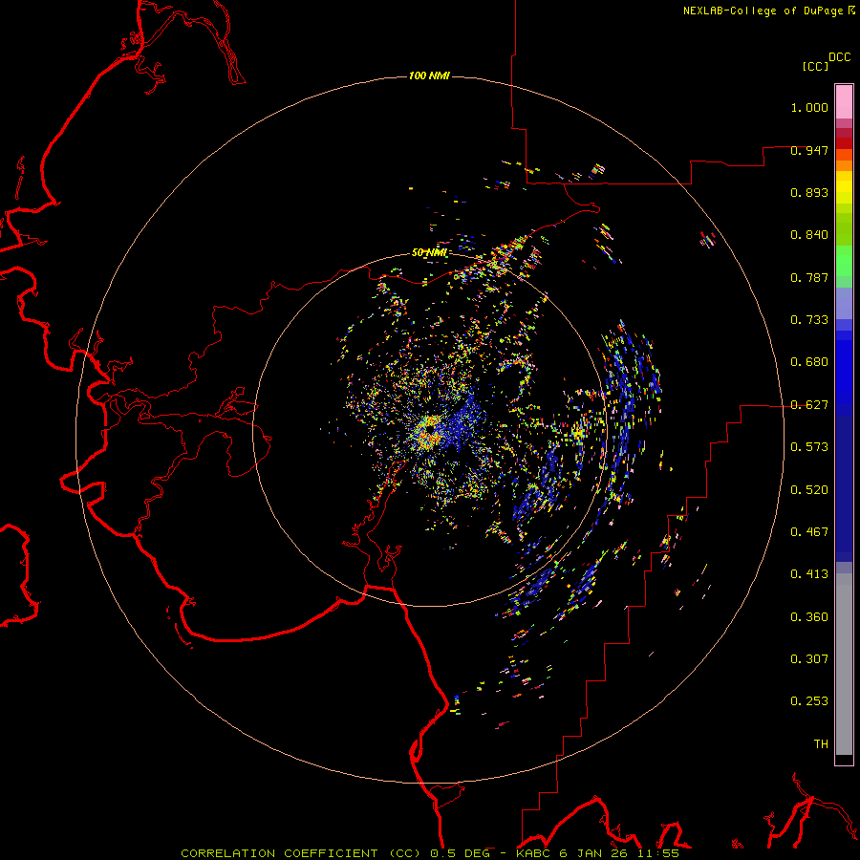860x860 pixels.
Task: Click the 1.000 legend value
Action: pyautogui.click(x=809, y=107)
